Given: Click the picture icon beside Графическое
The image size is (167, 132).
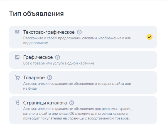Looking at the screenshot, I should (x=17, y=57).
